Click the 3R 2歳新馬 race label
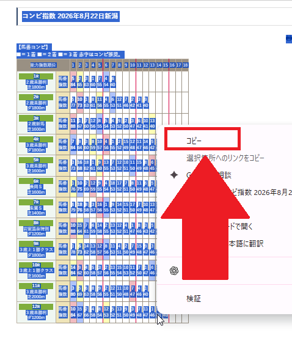 point(36,123)
